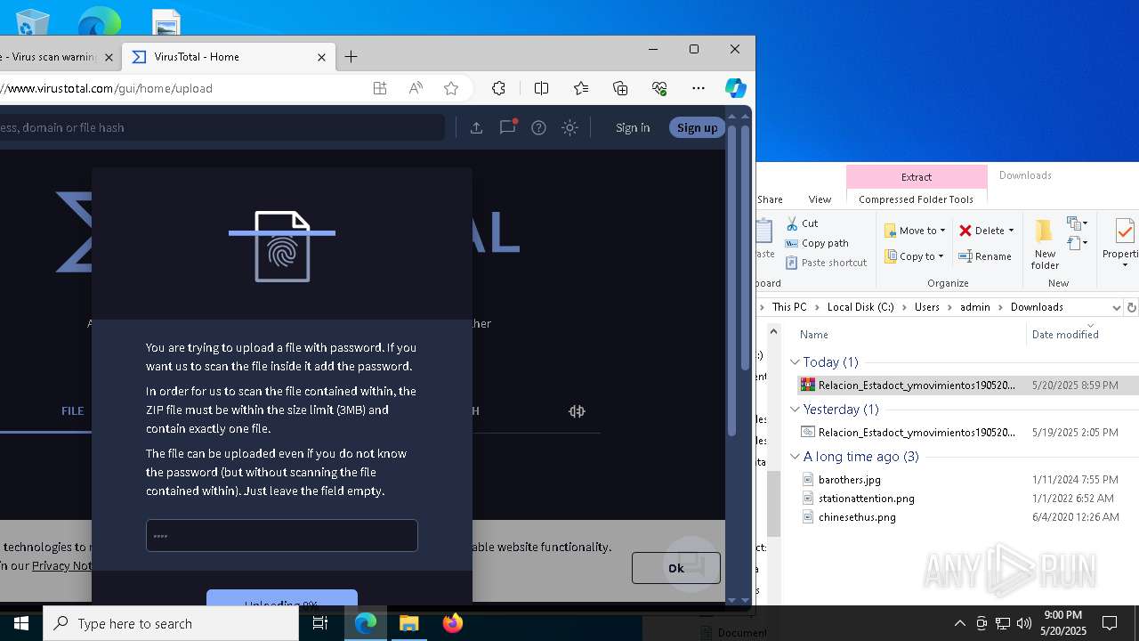Open a new Edge tab
The height and width of the screenshot is (641, 1139).
(x=351, y=57)
